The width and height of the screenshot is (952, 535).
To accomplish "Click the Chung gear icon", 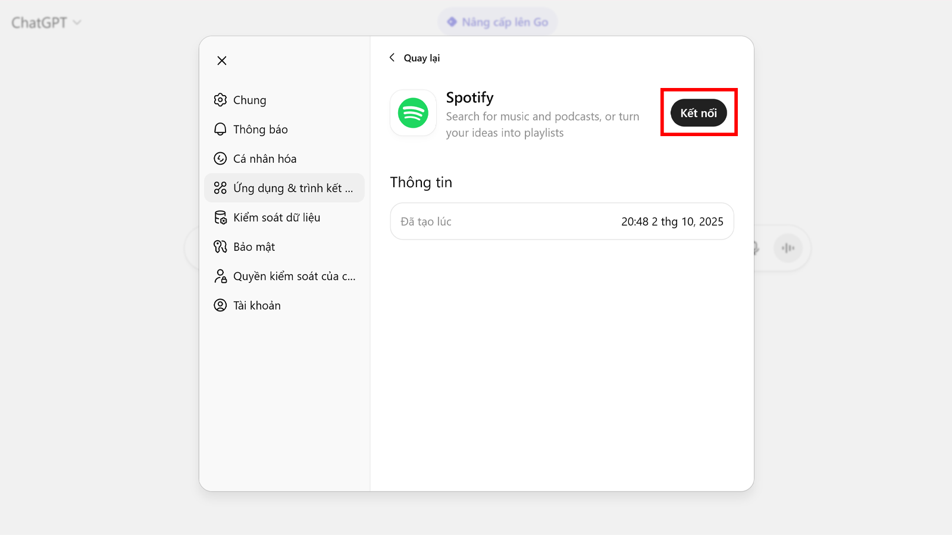I will 220,100.
